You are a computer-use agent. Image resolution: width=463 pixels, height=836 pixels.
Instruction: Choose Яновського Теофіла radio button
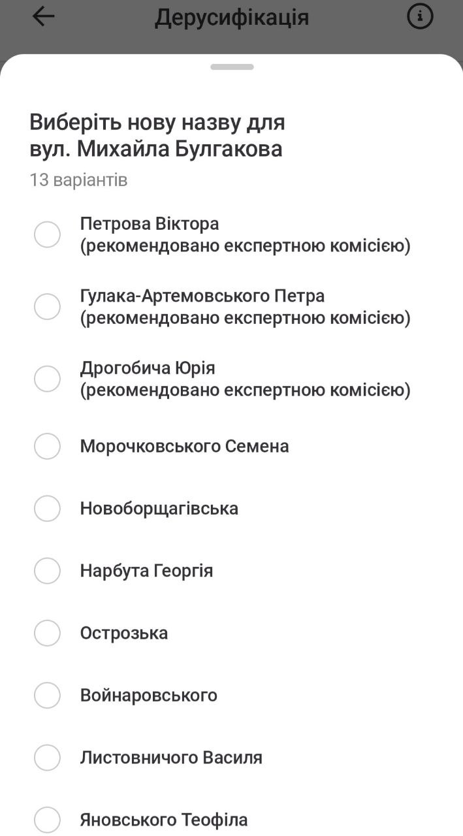[47, 820]
